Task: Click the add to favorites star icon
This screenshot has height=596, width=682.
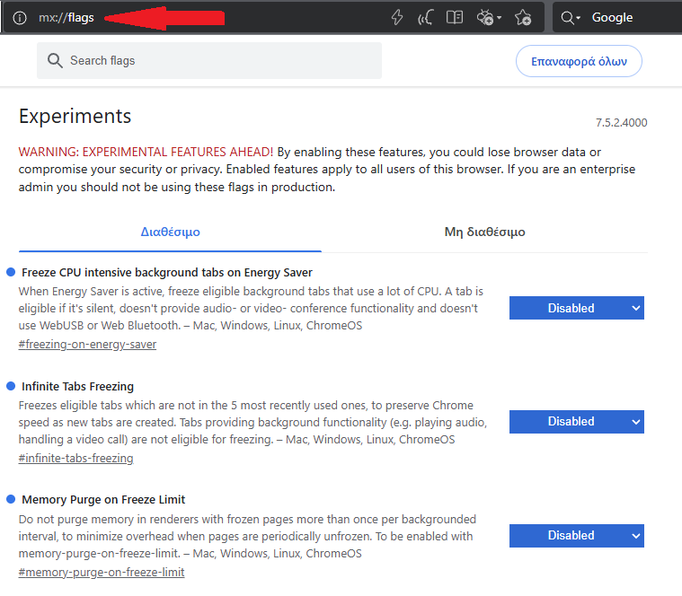Action: [x=524, y=18]
